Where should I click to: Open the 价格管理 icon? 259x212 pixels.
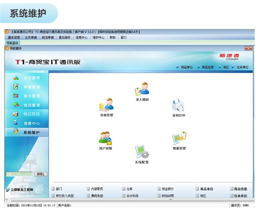(x=106, y=105)
